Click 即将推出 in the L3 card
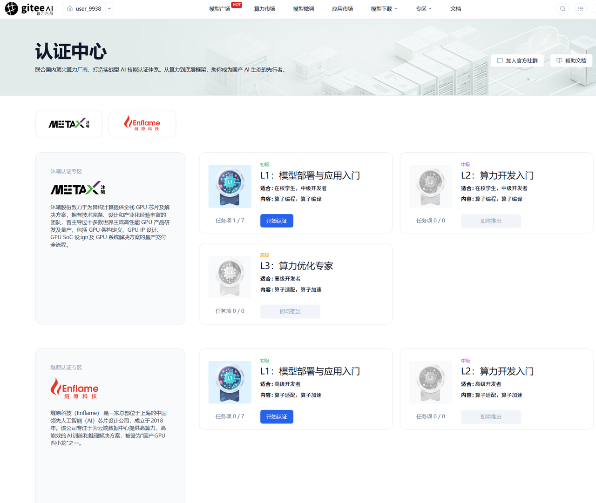The image size is (596, 503). (290, 311)
